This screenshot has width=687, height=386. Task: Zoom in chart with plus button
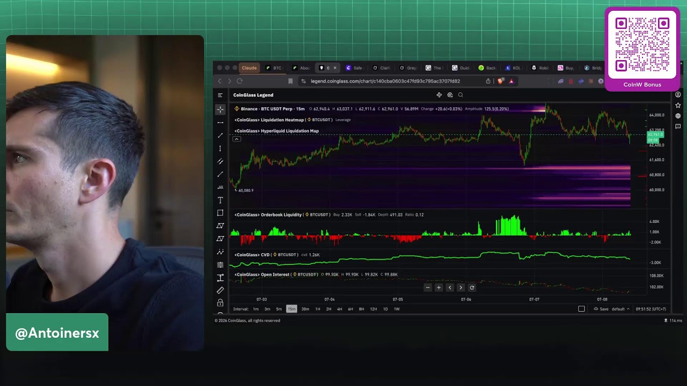click(438, 287)
